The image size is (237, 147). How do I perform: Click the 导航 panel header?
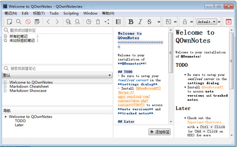tap(57, 111)
